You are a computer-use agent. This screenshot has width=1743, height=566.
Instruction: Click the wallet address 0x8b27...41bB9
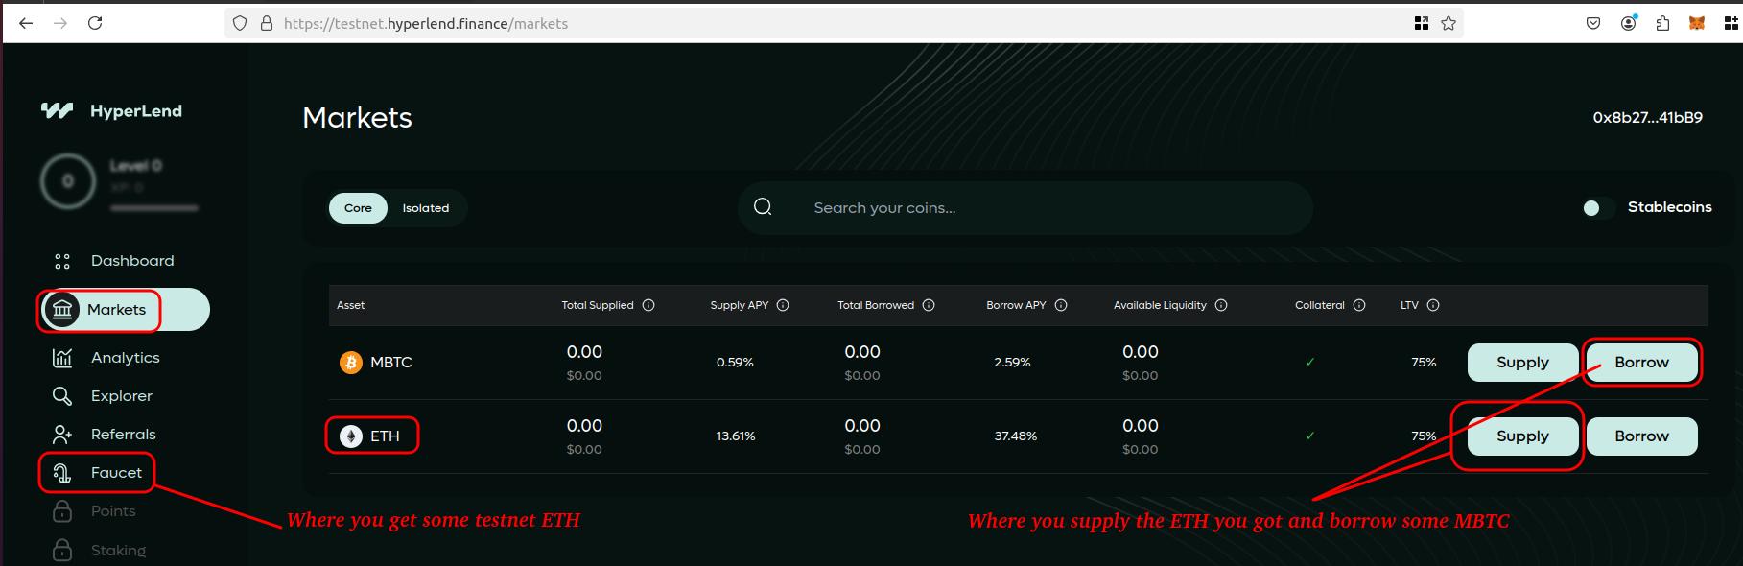click(x=1648, y=118)
